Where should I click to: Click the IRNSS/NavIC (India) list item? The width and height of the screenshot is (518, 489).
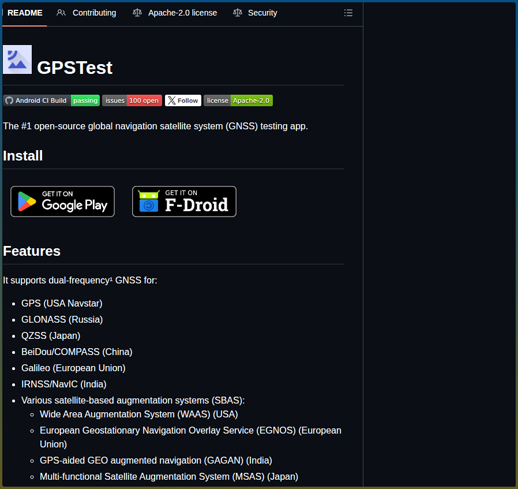click(64, 385)
